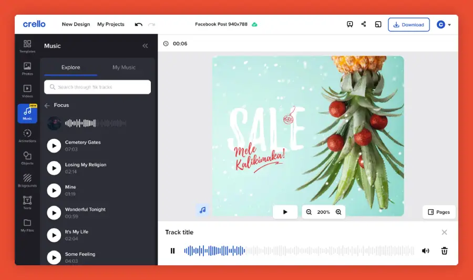The height and width of the screenshot is (280, 473).
Task: Click the Facebook Post 940x788 title
Action: 221,24
